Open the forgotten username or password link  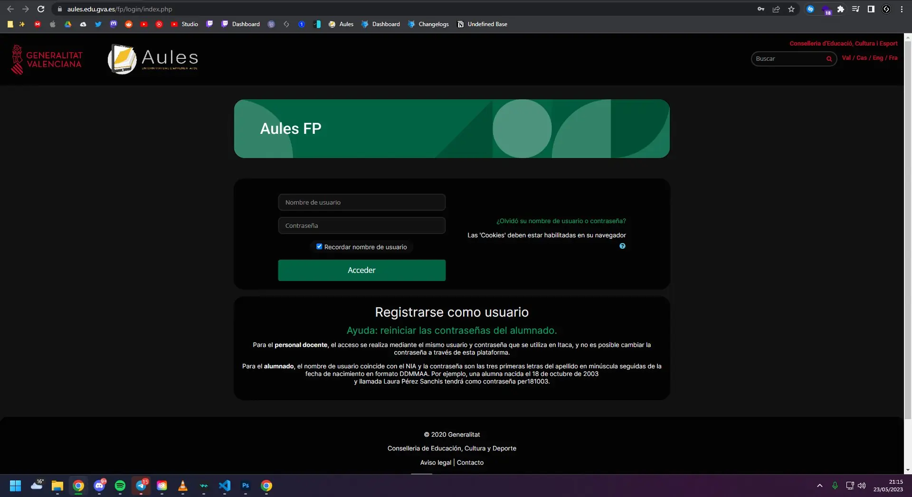(x=561, y=221)
